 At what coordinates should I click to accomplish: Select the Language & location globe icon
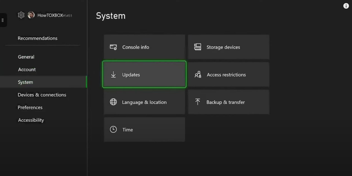coord(113,102)
